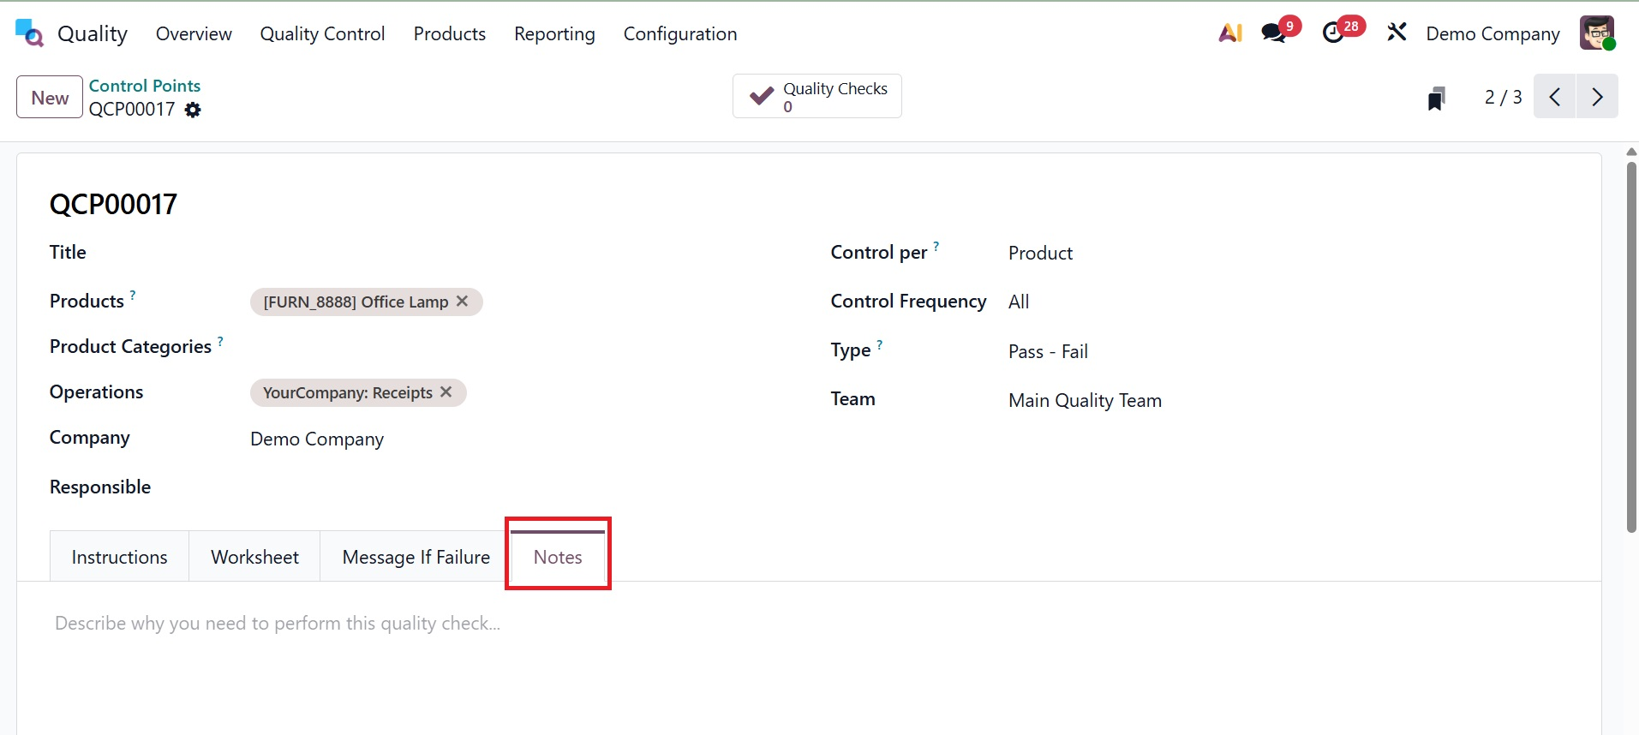Click the Quality app logo icon

pyautogui.click(x=29, y=33)
